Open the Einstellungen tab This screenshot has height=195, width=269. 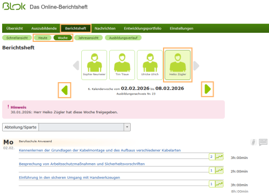tap(181, 28)
